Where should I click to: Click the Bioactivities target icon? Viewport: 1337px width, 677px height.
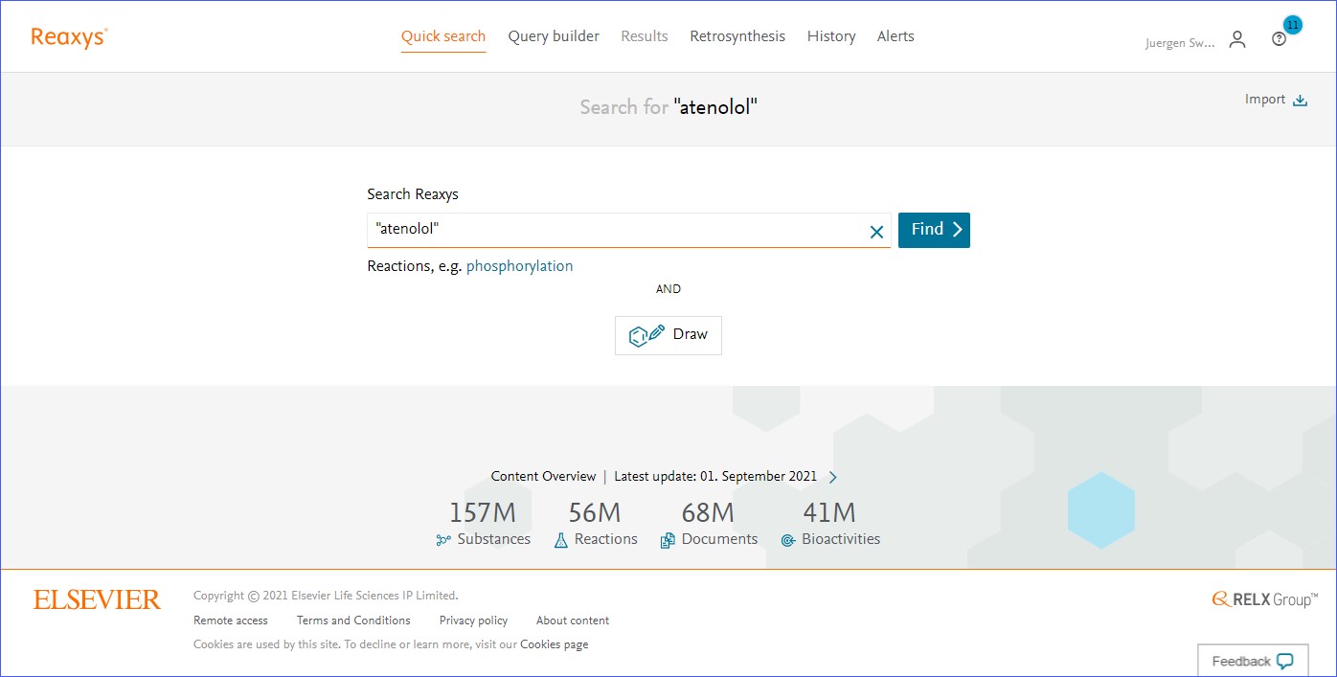point(788,540)
